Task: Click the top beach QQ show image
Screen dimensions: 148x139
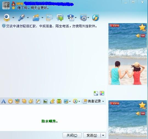Action: [128, 54]
